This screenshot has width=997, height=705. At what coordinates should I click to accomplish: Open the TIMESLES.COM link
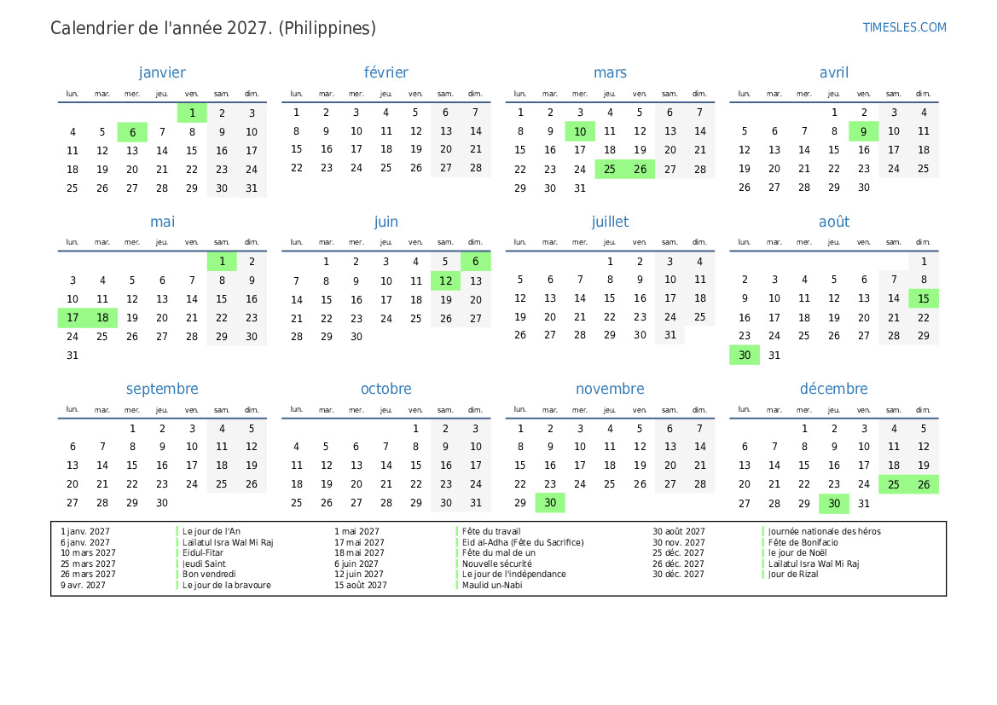[904, 27]
